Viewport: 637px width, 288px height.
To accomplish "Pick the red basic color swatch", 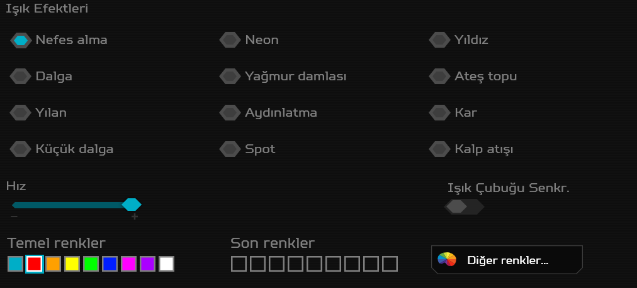I will pos(35,264).
